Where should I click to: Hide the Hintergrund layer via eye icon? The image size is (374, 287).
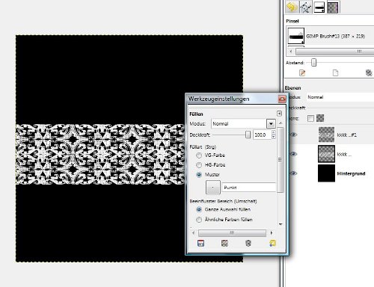(293, 173)
